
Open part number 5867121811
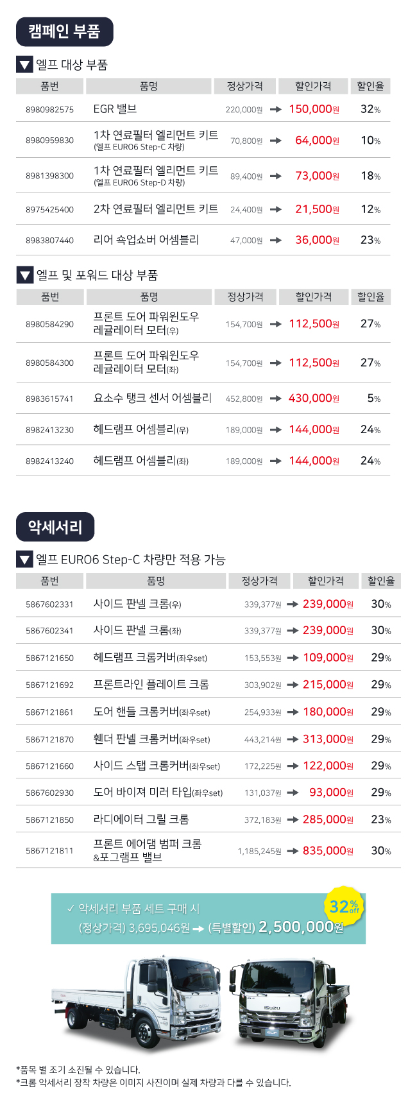point(49,851)
